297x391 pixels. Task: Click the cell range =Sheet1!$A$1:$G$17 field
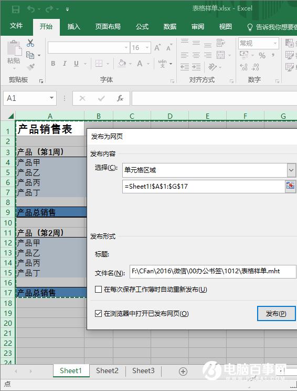204,186
